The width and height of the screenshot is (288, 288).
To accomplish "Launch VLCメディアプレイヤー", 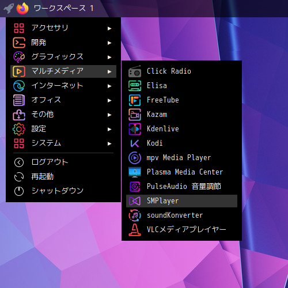I will click(x=181, y=230).
